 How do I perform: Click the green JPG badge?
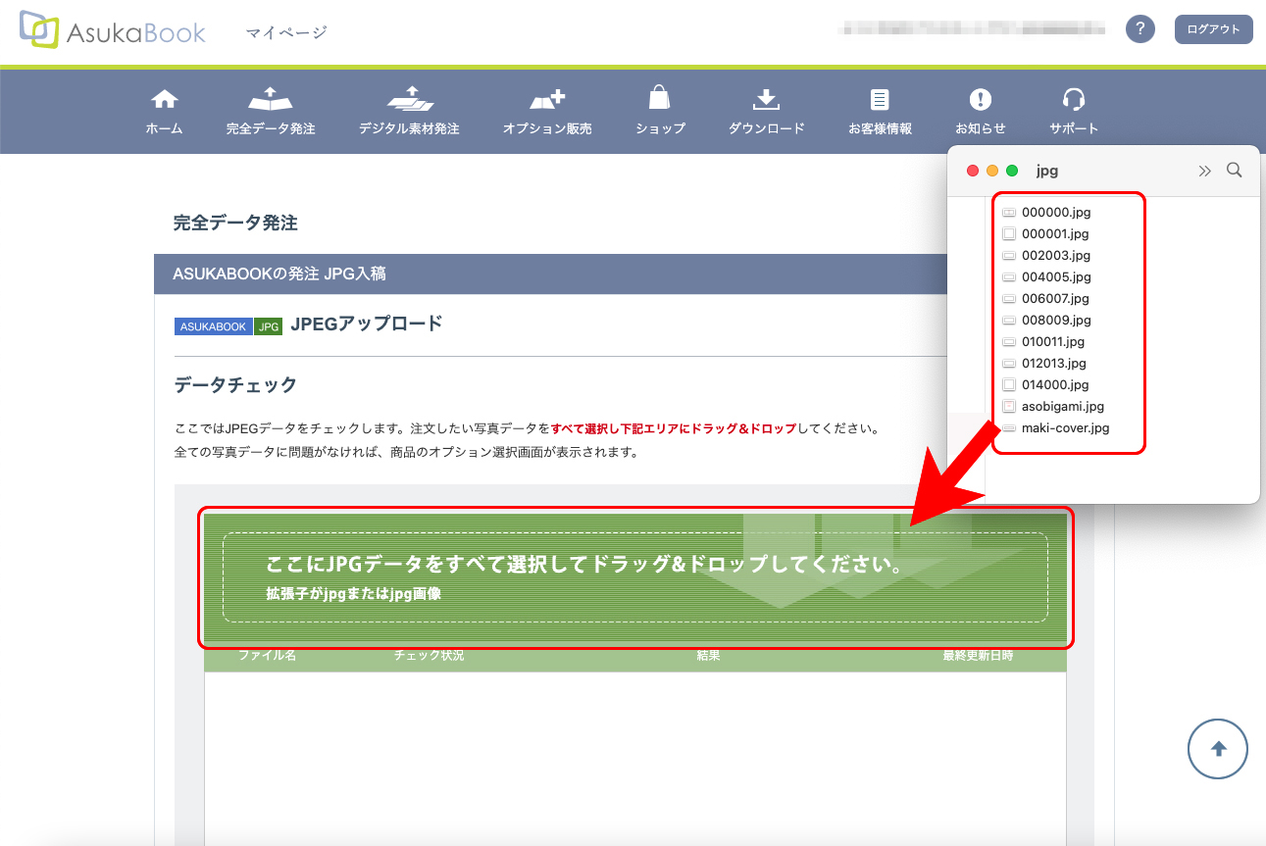point(269,326)
